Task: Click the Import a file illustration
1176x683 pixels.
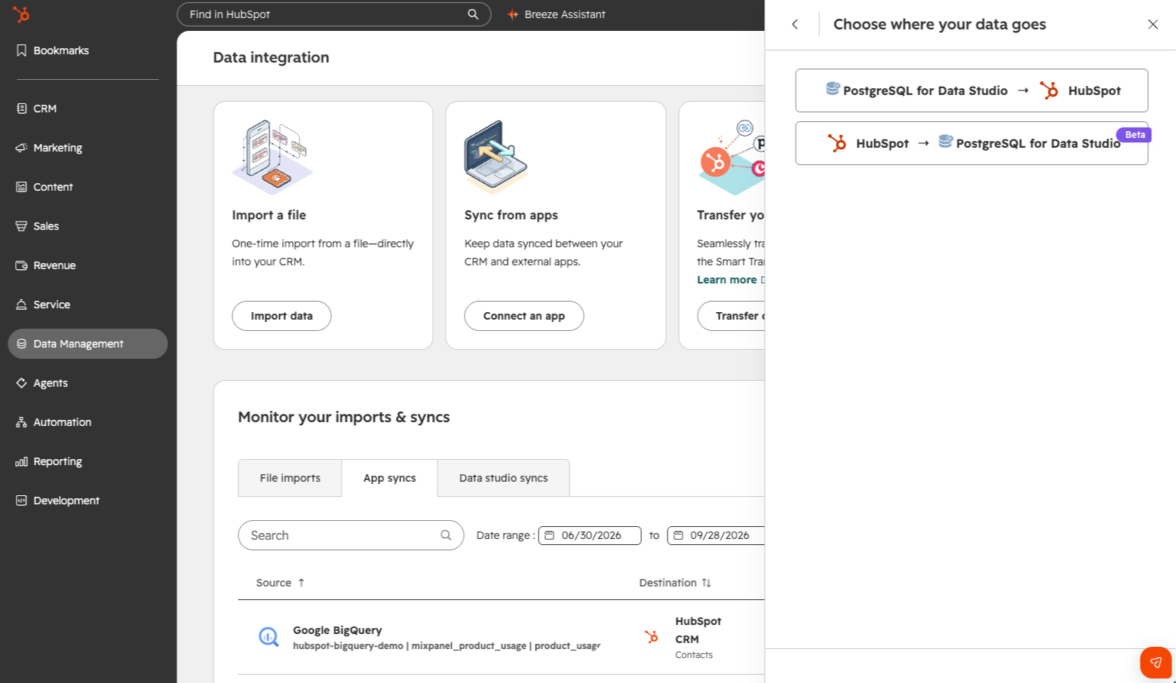Action: [272, 158]
